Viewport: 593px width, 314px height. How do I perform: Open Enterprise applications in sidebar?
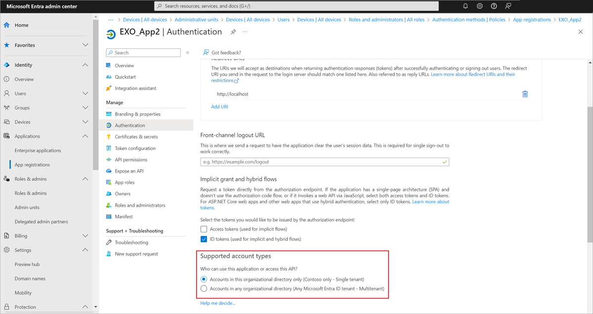tap(38, 150)
